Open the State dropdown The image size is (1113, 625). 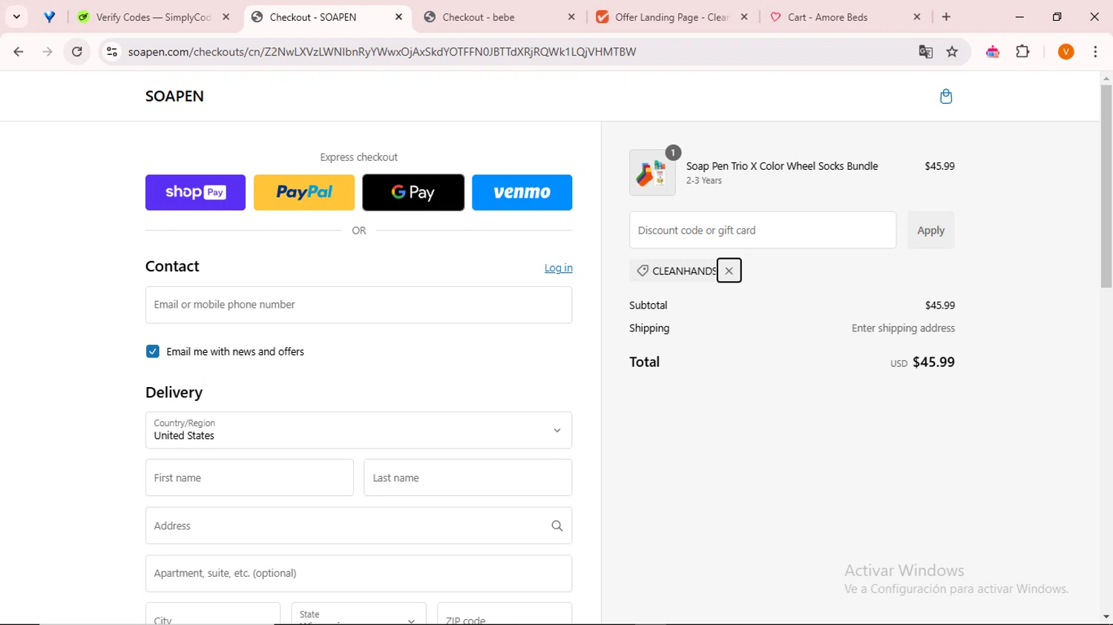(358, 614)
